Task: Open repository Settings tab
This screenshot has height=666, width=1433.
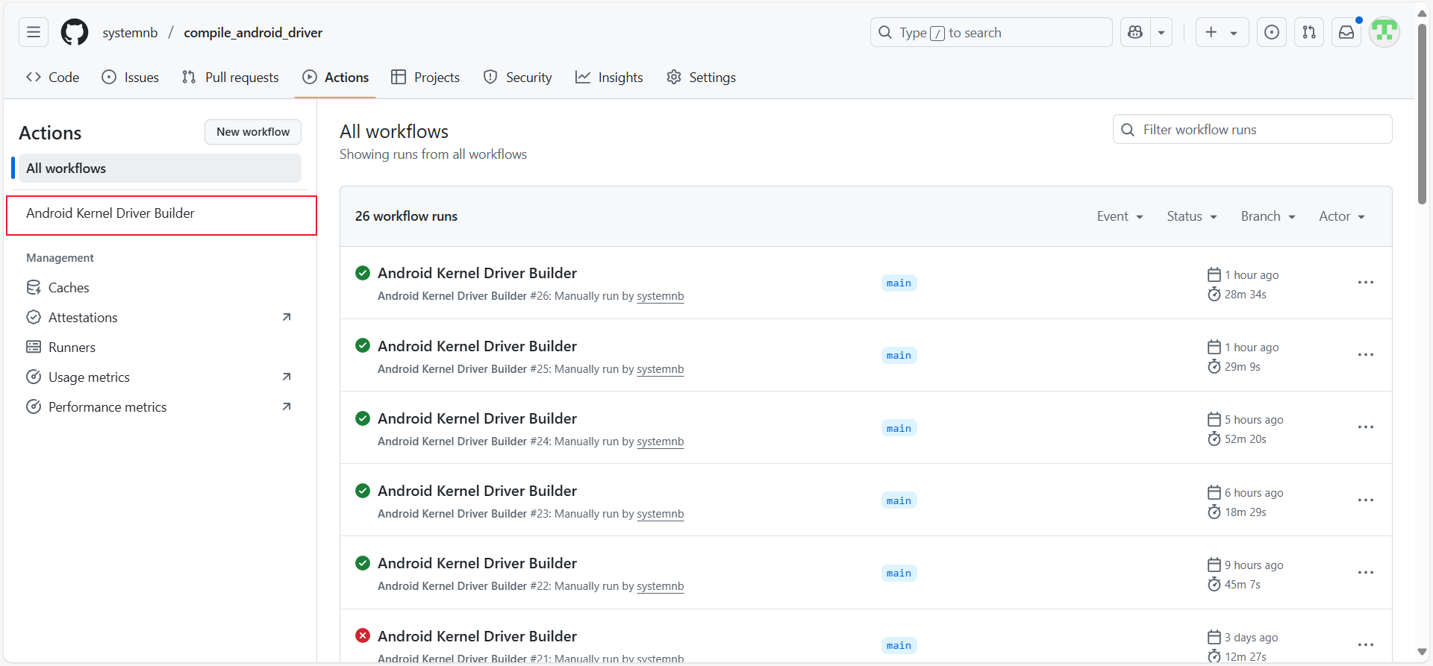Action: [x=702, y=78]
